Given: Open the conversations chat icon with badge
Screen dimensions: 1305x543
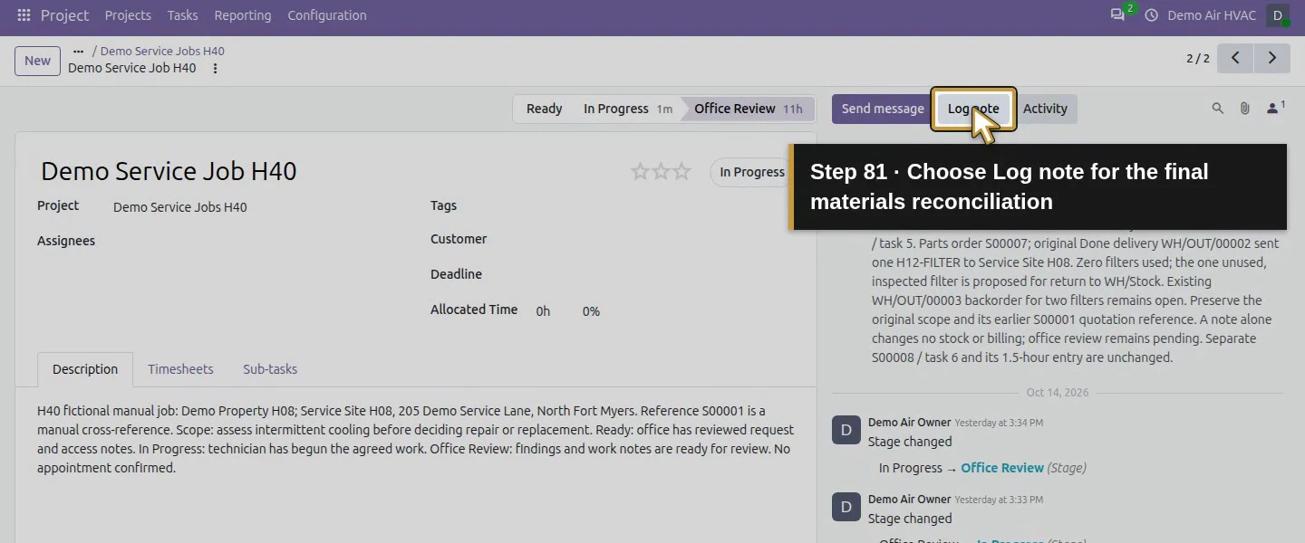Looking at the screenshot, I should point(1119,14).
